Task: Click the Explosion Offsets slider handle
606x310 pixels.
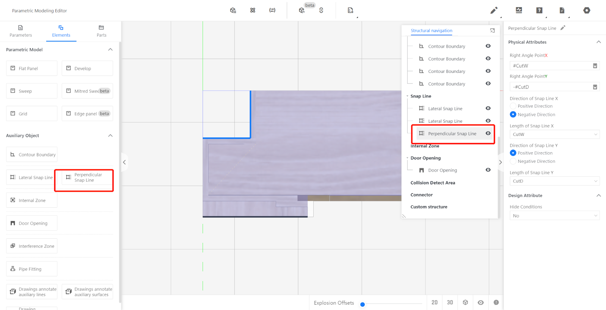Action: [362, 304]
